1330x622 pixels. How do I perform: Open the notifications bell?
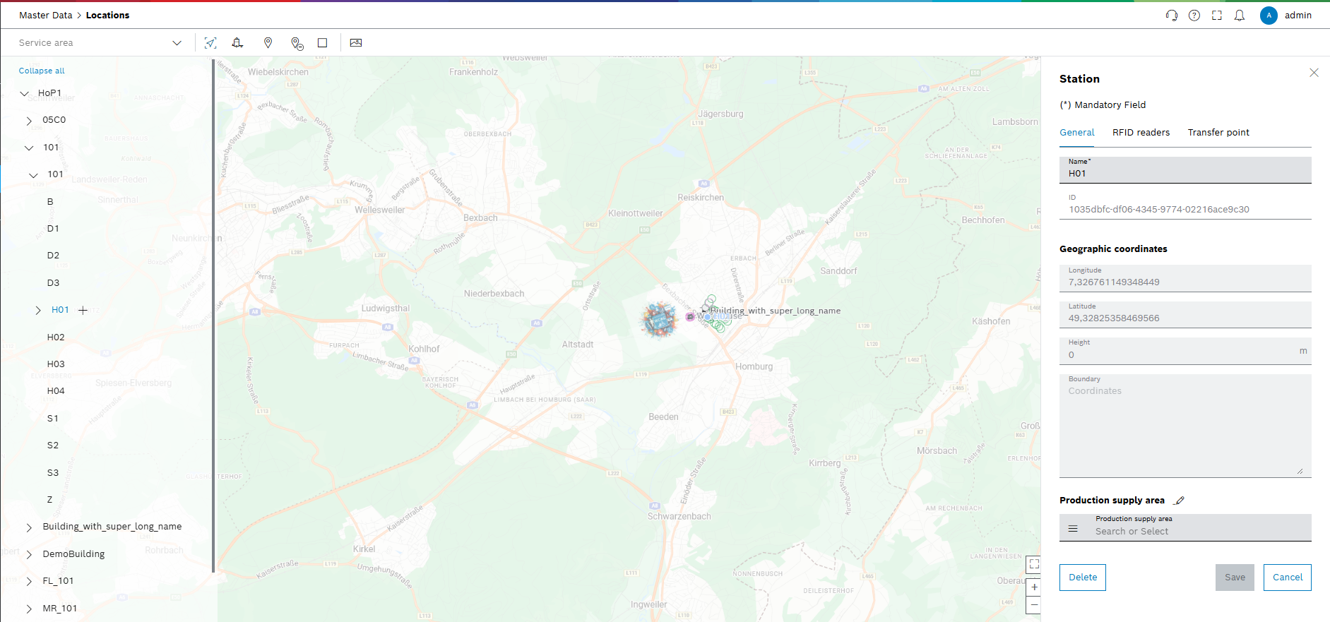tap(1240, 16)
